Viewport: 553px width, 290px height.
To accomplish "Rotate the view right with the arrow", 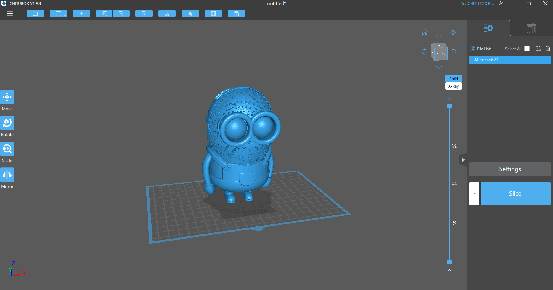I will [454, 52].
